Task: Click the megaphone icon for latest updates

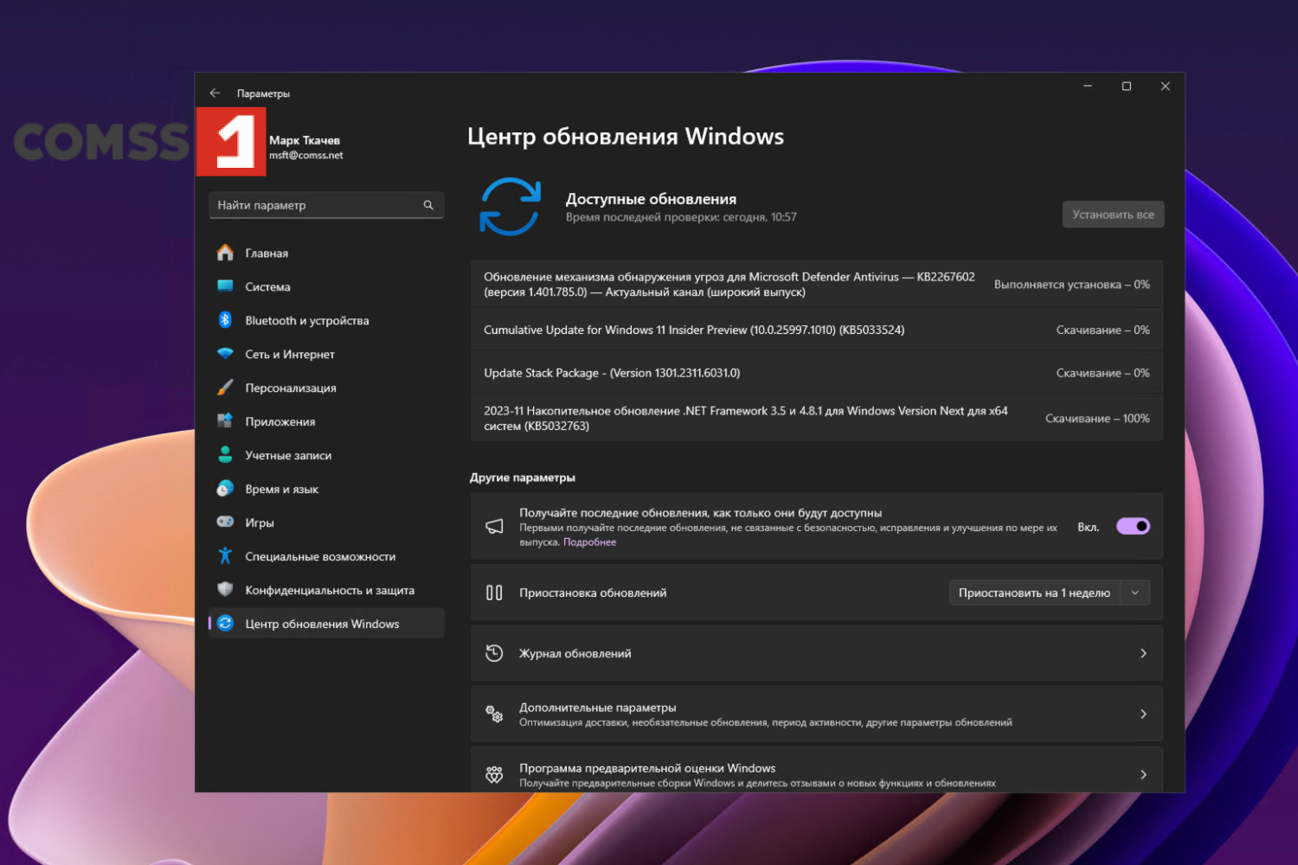Action: tap(494, 527)
